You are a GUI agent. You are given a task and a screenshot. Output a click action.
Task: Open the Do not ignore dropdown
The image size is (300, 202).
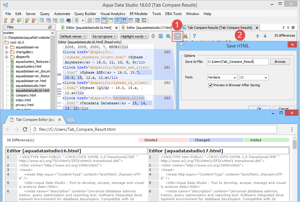(105, 36)
